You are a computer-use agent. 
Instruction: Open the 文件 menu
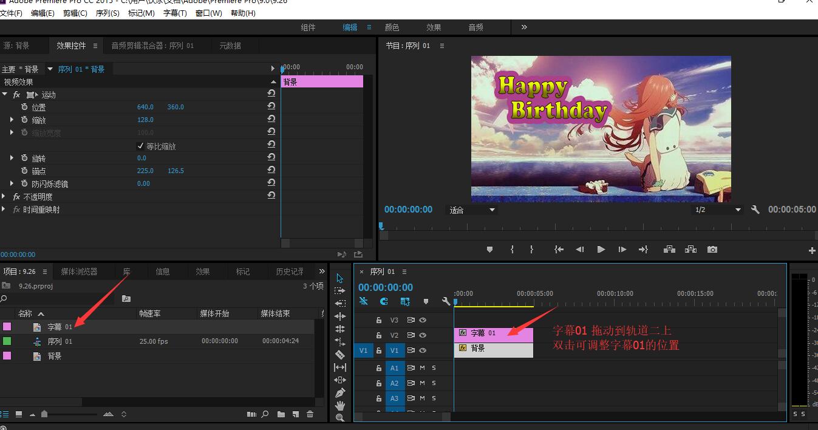pyautogui.click(x=11, y=13)
